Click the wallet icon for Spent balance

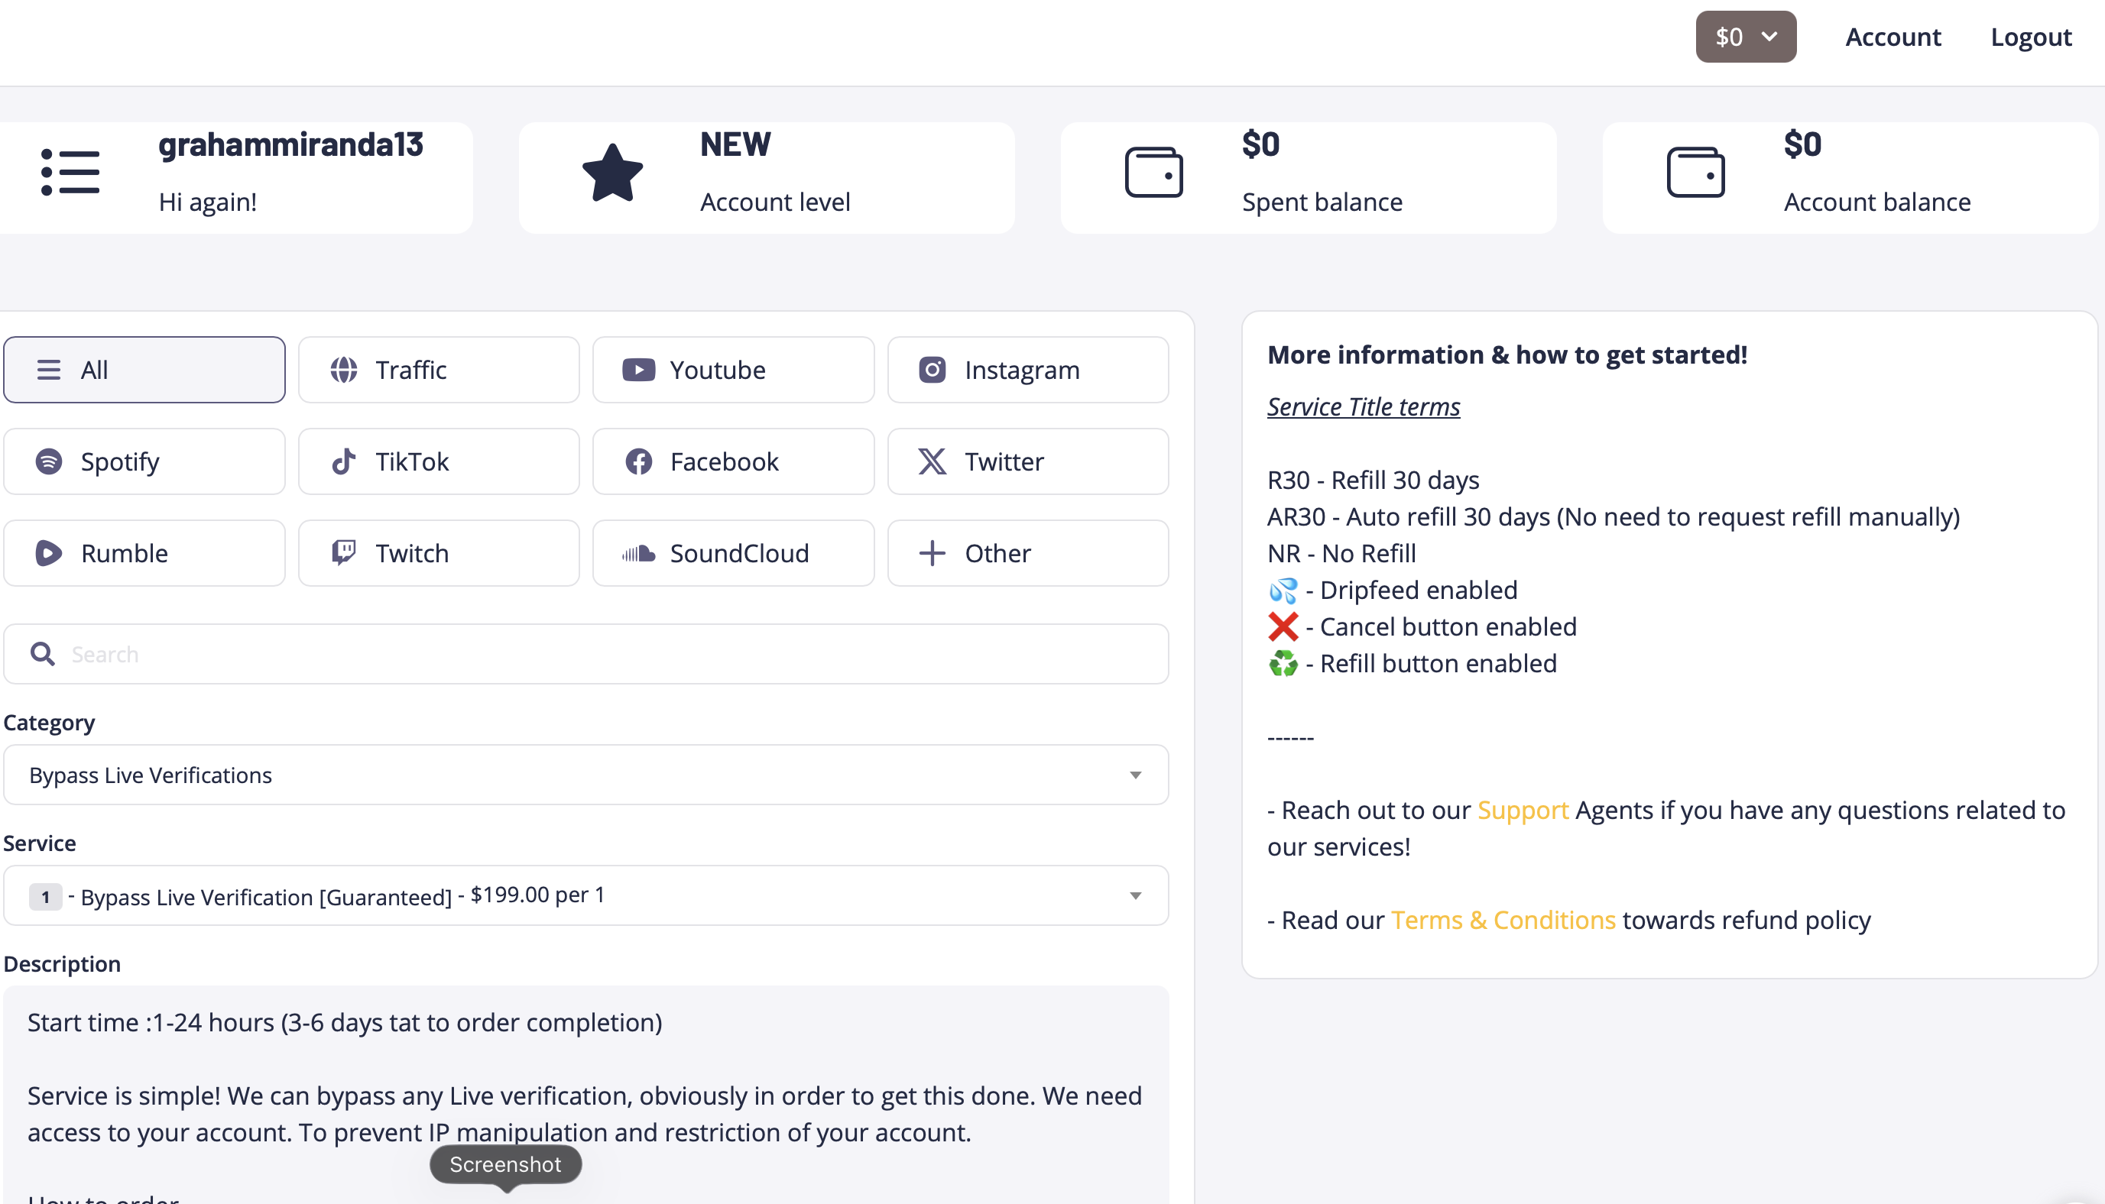tap(1154, 173)
